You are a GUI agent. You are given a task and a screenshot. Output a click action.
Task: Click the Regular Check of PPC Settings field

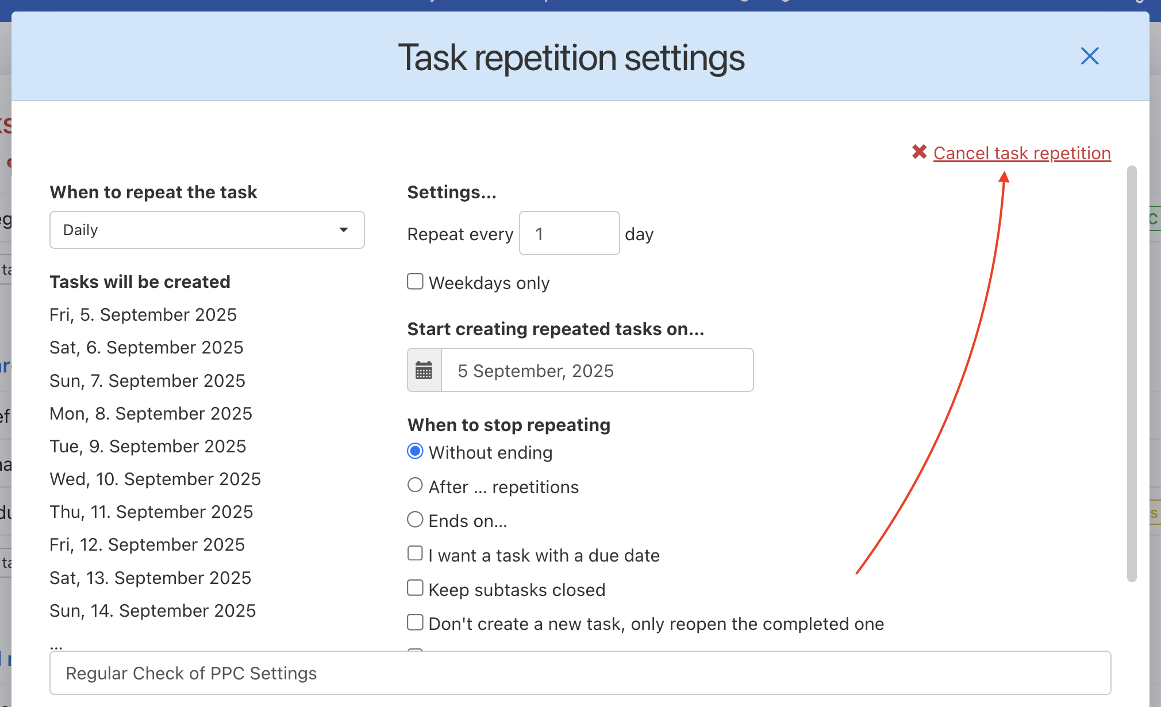(x=580, y=673)
